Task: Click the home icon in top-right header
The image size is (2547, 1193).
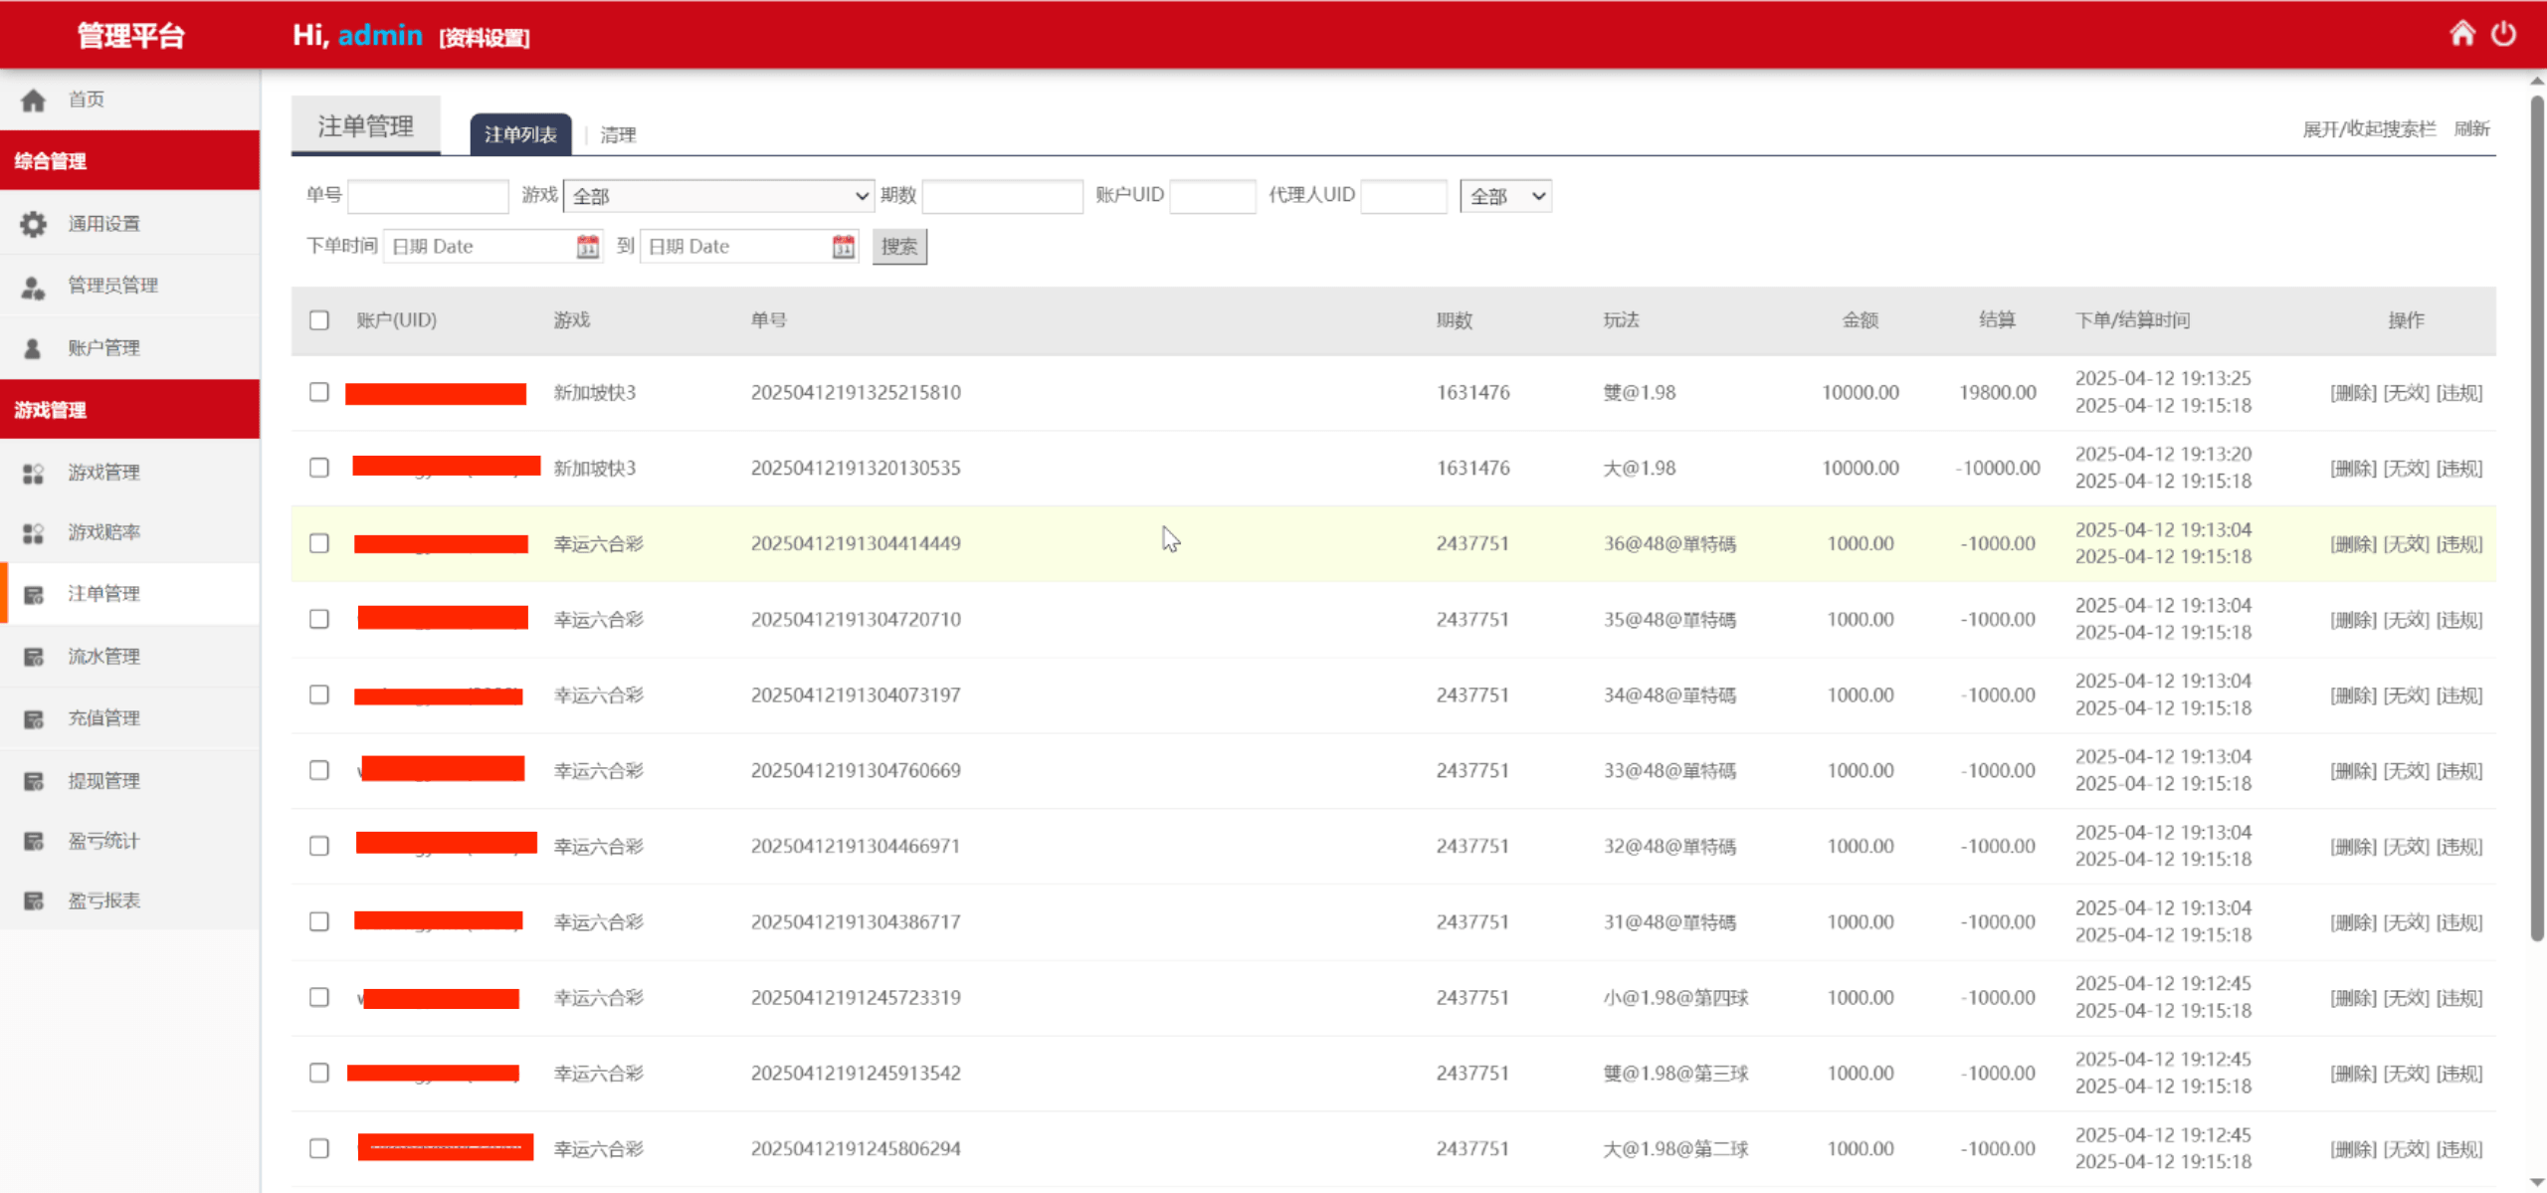Action: (2461, 34)
